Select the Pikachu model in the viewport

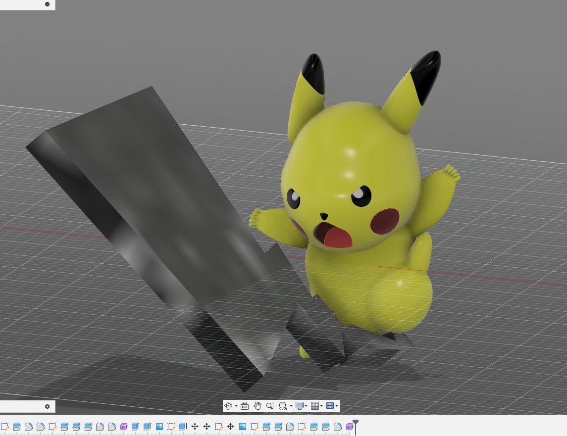tap(355, 202)
